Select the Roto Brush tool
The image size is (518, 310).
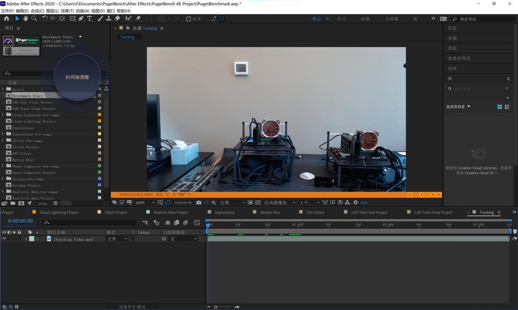point(128,19)
